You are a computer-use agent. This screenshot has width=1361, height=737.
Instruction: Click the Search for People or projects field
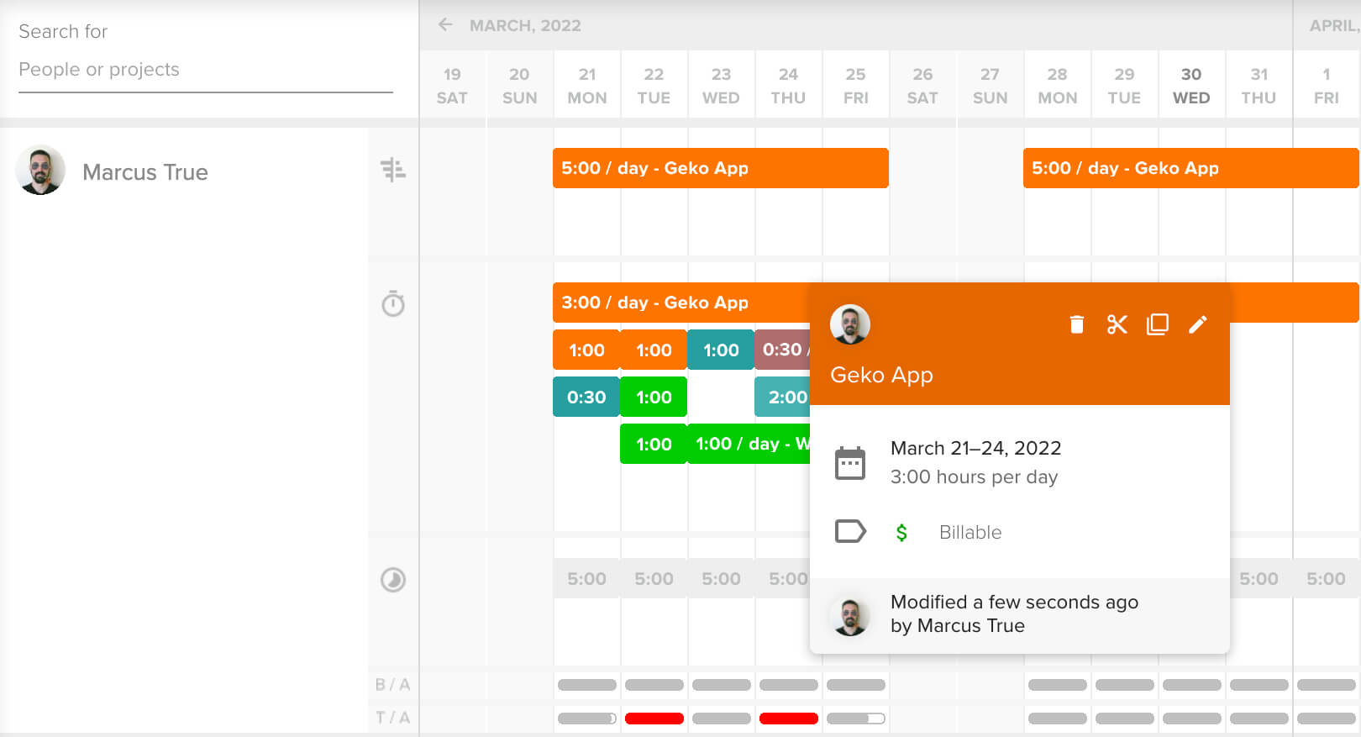[x=205, y=70]
